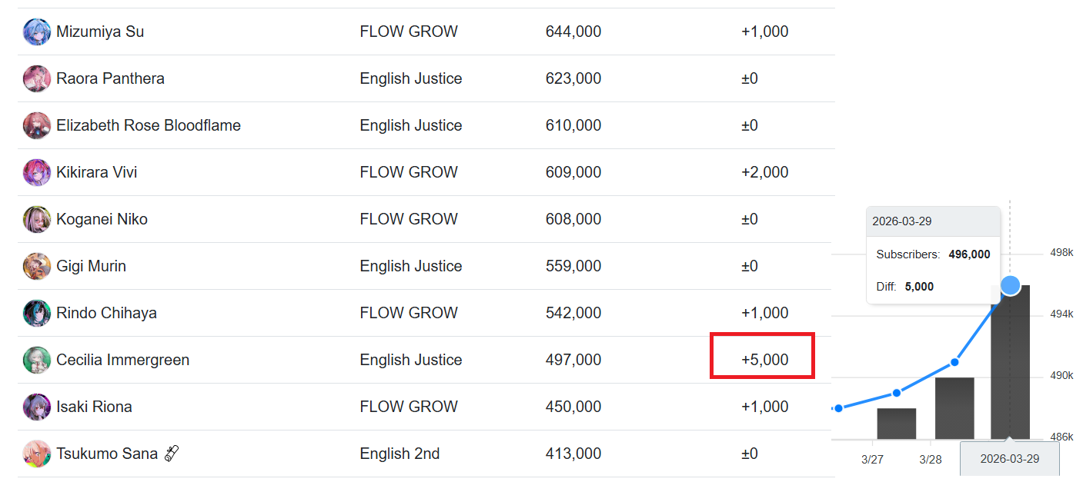Open the Raora Panthera name link

pos(110,79)
